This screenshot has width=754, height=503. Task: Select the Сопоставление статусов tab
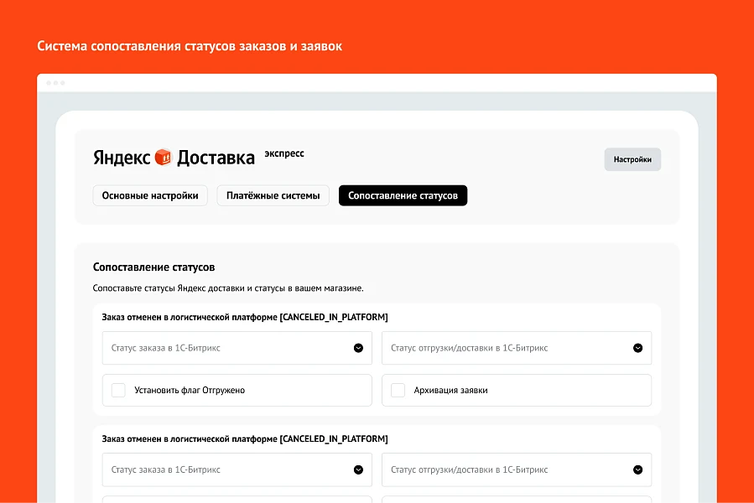click(x=403, y=195)
